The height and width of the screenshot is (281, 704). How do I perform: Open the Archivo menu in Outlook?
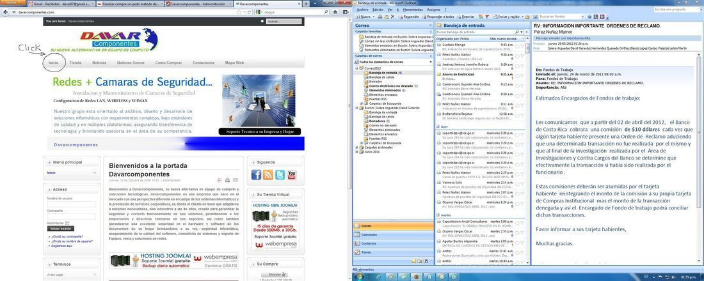point(362,10)
